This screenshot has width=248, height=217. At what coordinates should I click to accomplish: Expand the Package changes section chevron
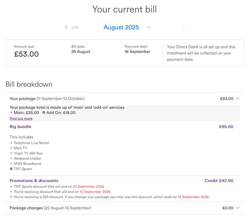coord(238,208)
